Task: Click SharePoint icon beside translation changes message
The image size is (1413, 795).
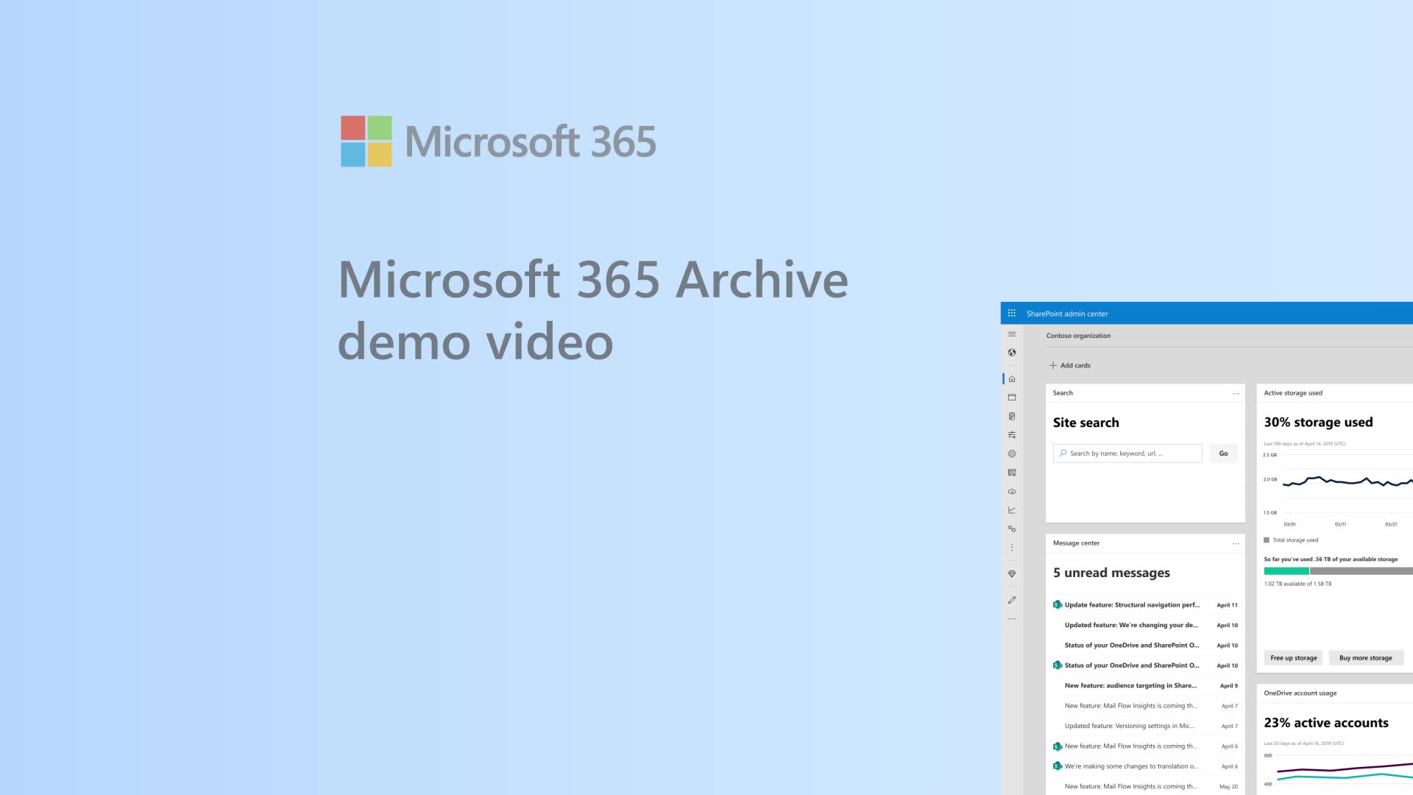Action: click(1057, 766)
